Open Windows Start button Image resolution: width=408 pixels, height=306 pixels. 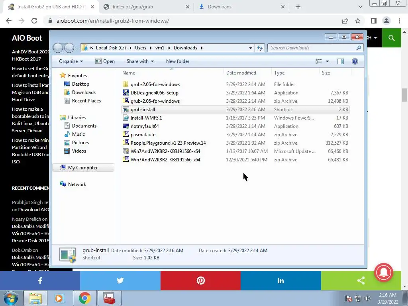11,298
